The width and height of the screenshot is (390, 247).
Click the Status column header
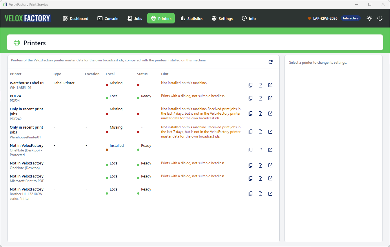click(142, 74)
